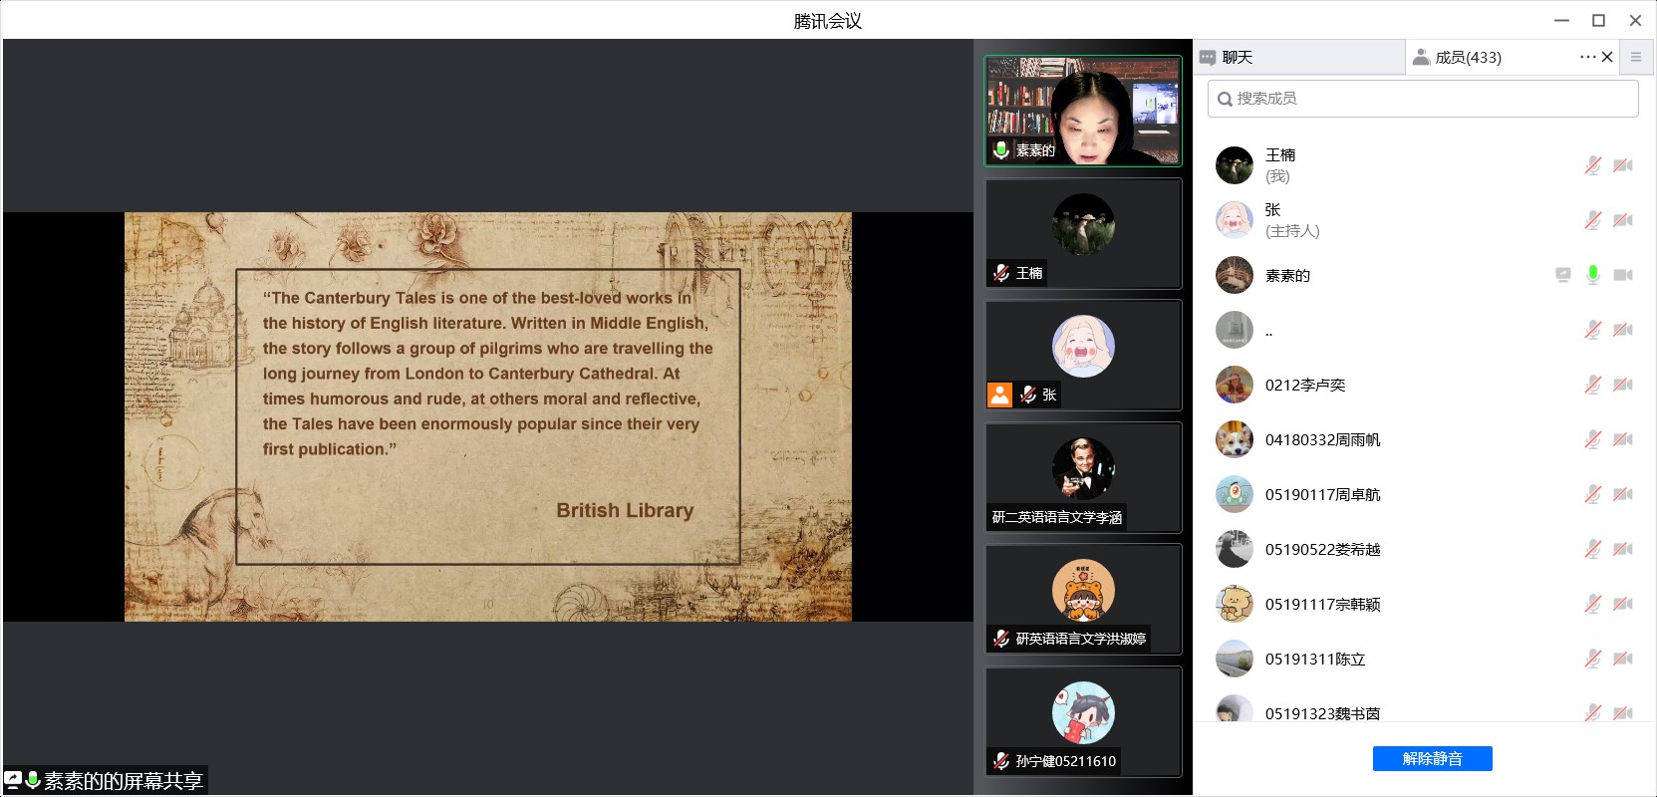Close the members panel with X
Image resolution: width=1657 pixels, height=797 pixels.
click(x=1607, y=57)
